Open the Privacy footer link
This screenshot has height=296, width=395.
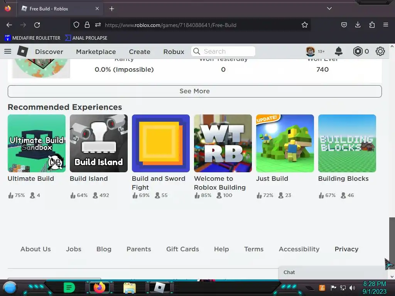(x=346, y=249)
